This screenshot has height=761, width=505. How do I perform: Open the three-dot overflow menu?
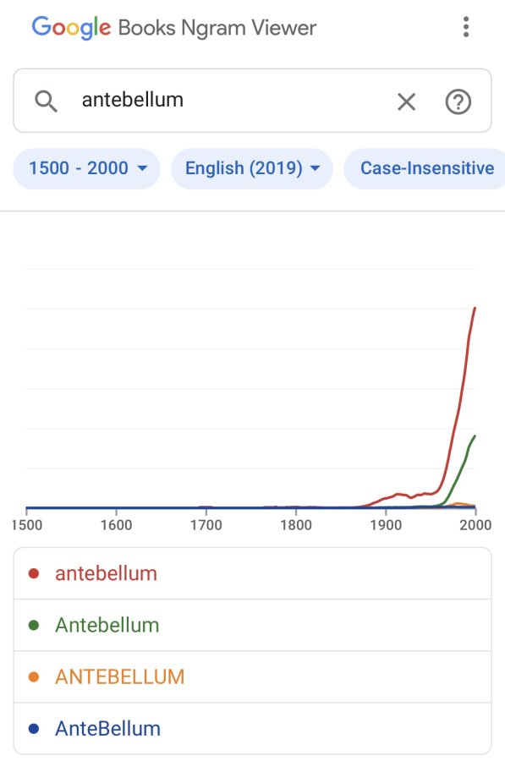(466, 27)
